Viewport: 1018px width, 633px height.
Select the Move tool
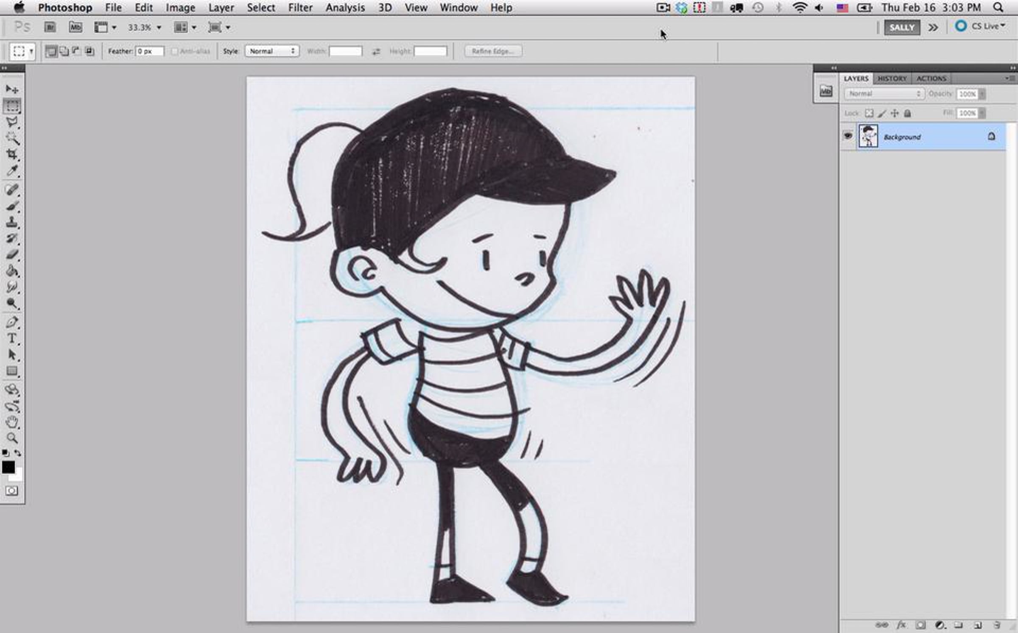coord(11,89)
